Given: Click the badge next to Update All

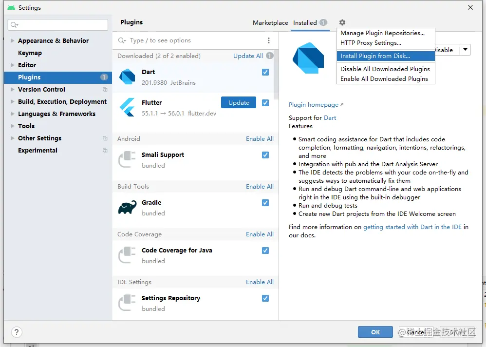Looking at the screenshot, I should point(270,56).
